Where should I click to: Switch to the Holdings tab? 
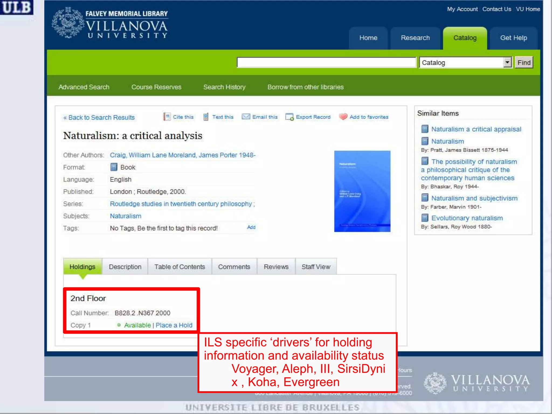(x=82, y=267)
